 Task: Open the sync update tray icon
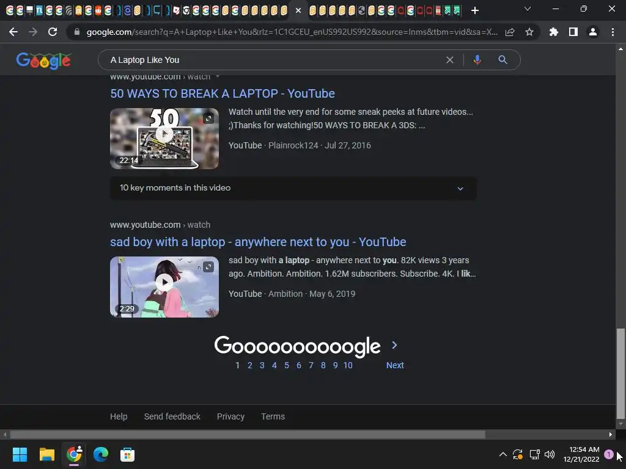click(x=518, y=454)
